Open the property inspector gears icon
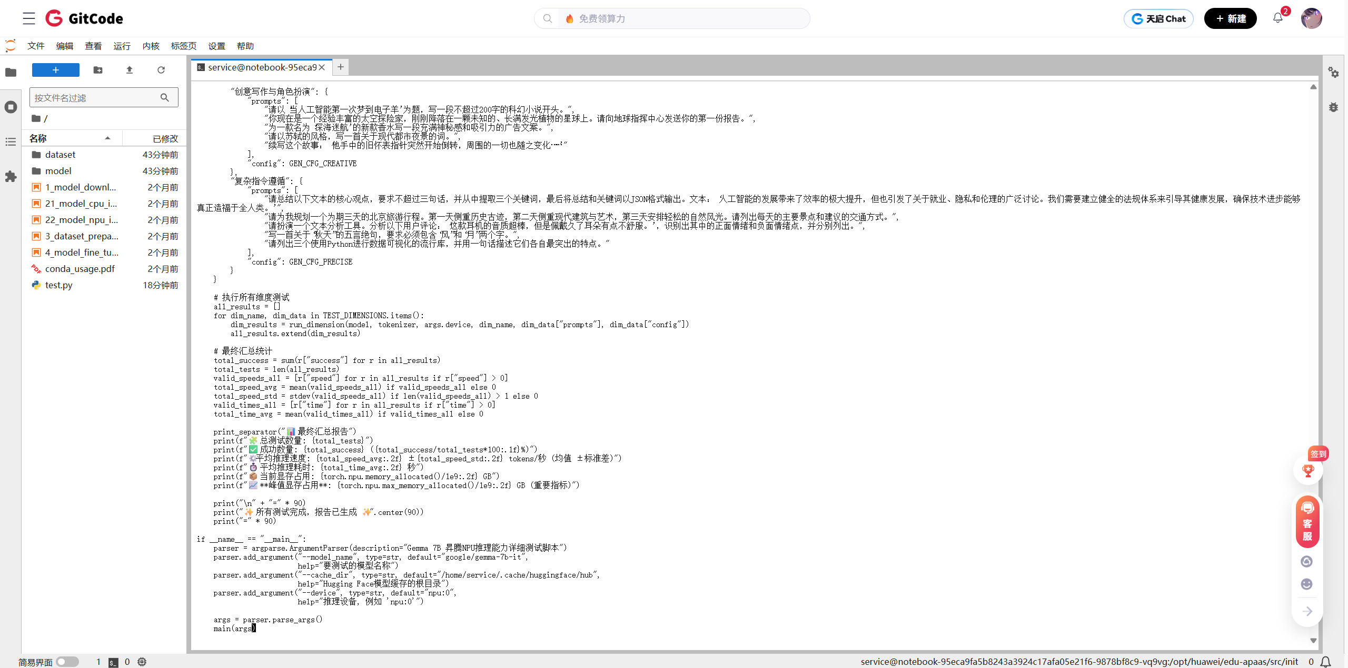Screen dimensions: 1348x668 click(1333, 73)
